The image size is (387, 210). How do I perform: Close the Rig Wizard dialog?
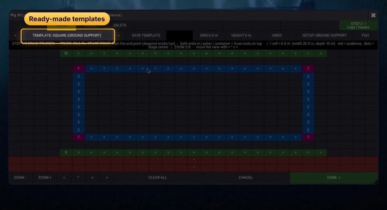[x=373, y=15]
